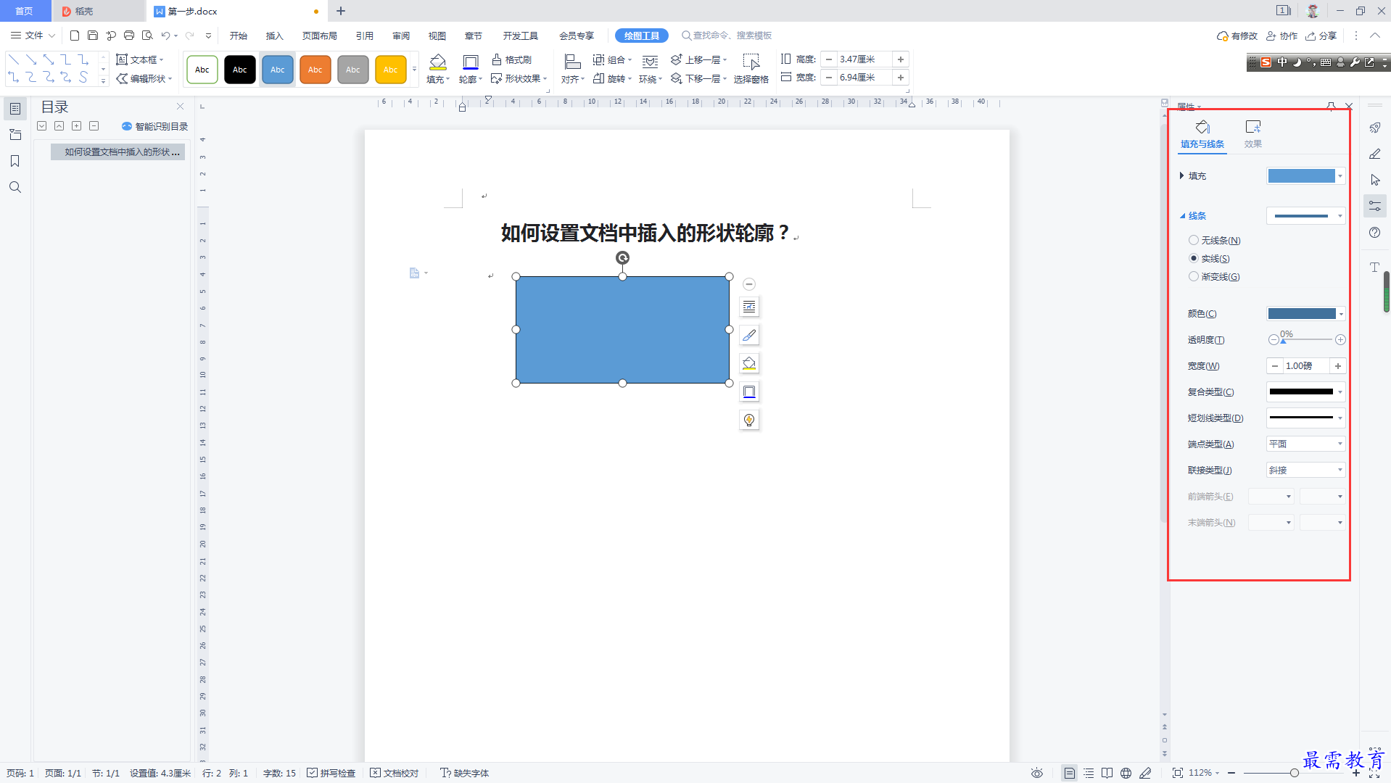Select the black Abc shape style
Viewport: 1391px width, 783px height.
pos(240,70)
